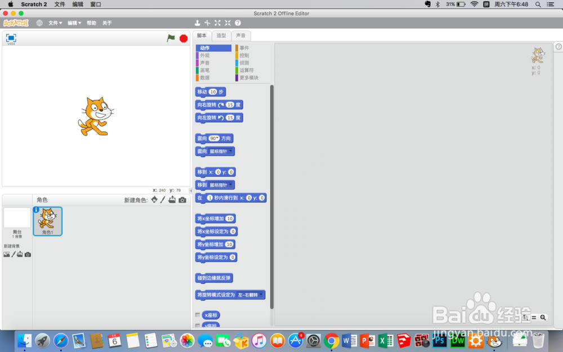
Task: Switch the stage to presentation mode
Action: [11, 38]
